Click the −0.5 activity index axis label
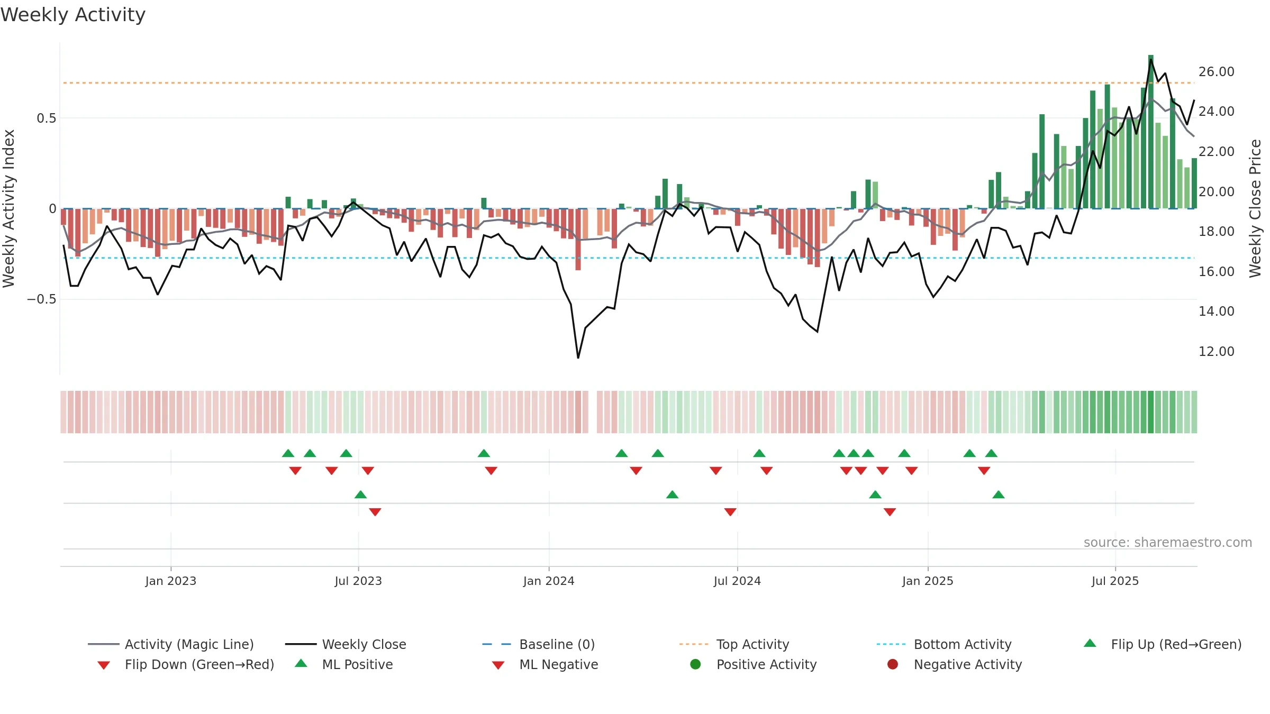This screenshot has height=714, width=1270. point(41,299)
